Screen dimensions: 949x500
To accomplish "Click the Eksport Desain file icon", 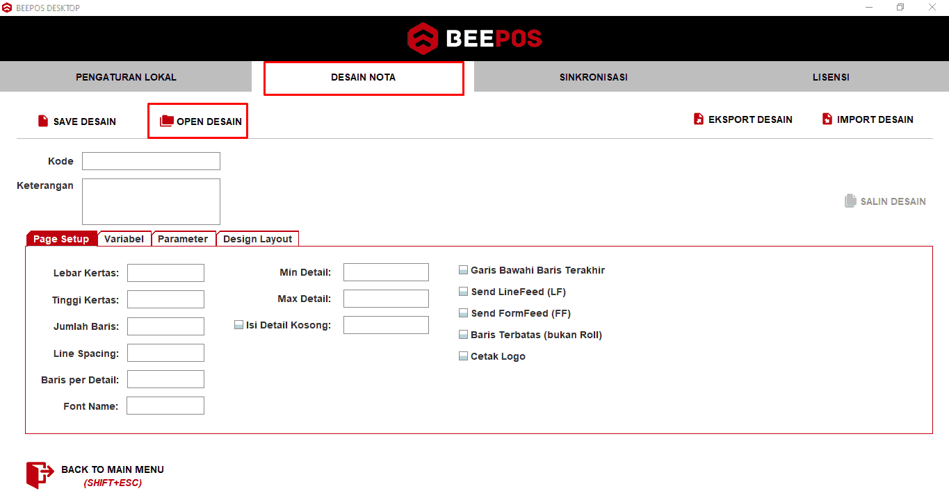I will click(x=699, y=119).
